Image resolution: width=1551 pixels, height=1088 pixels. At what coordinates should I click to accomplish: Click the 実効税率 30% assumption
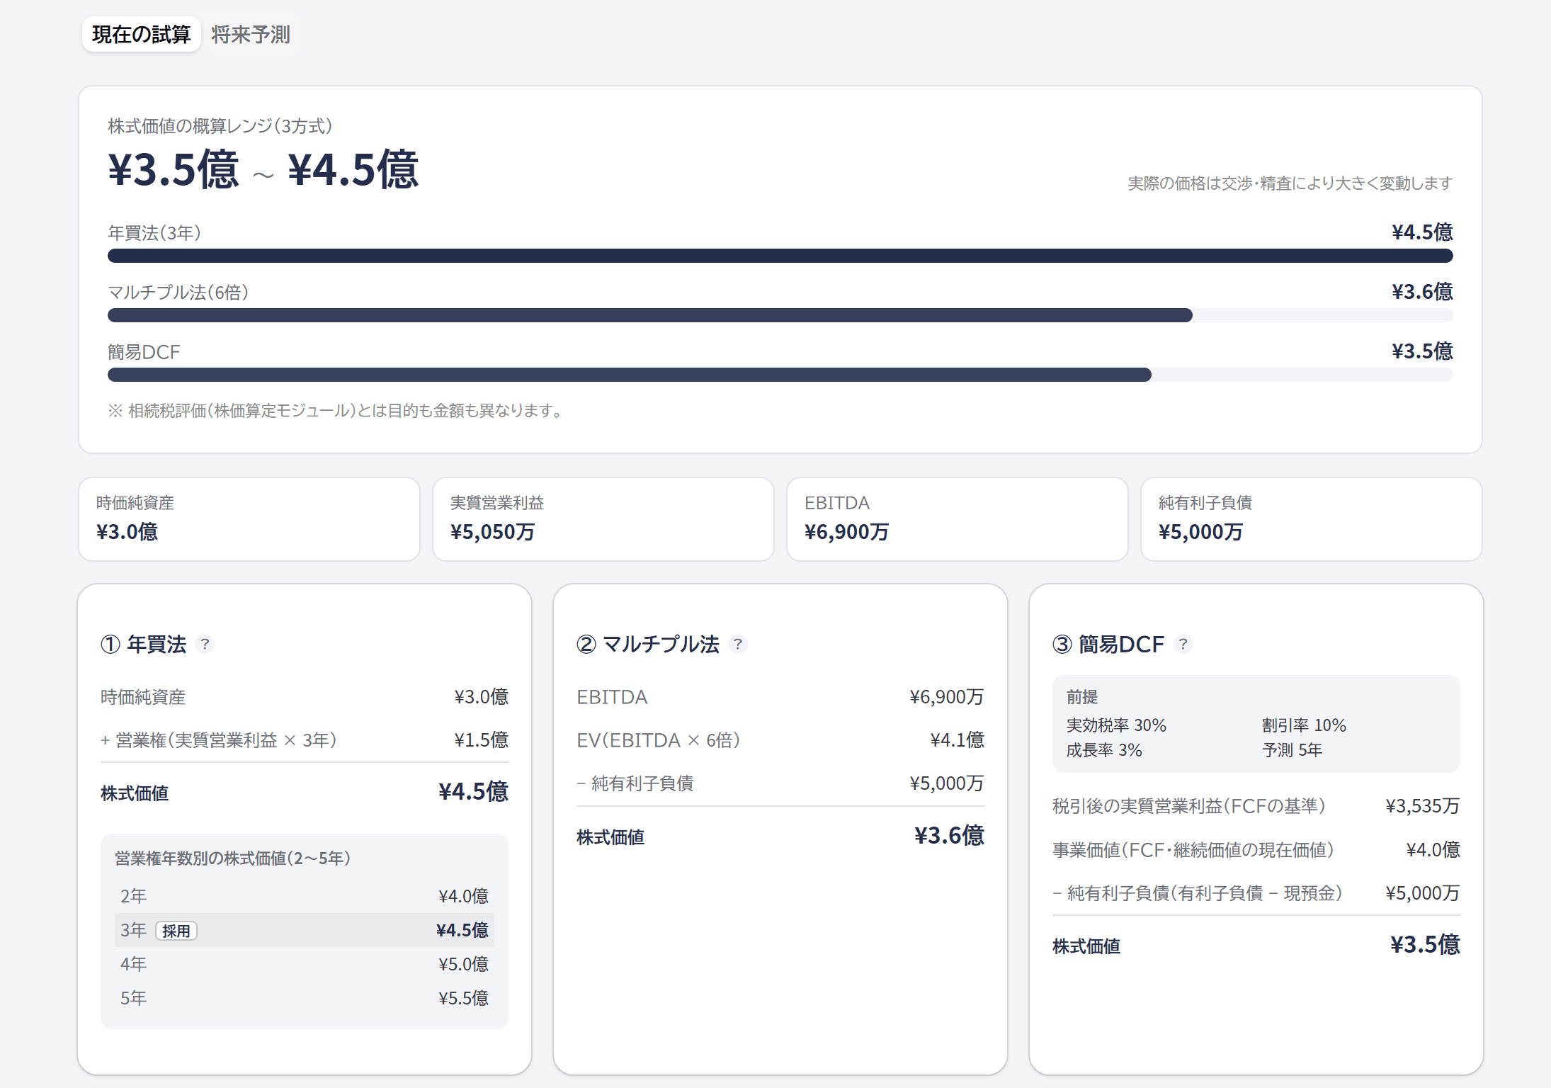(x=1116, y=725)
